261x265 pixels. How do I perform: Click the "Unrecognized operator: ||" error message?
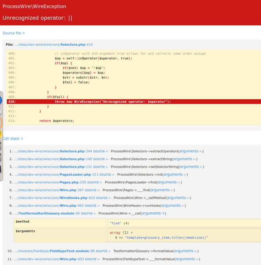click(38, 18)
